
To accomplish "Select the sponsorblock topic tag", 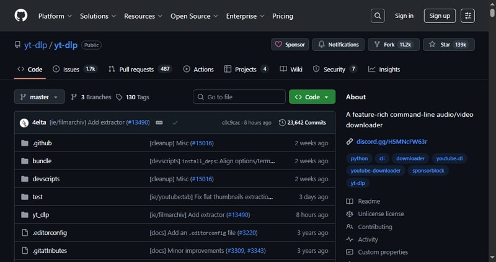I will point(428,171).
